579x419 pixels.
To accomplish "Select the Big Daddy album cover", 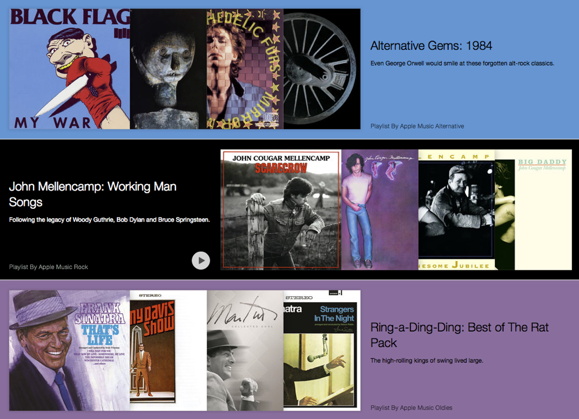I will coord(534,209).
